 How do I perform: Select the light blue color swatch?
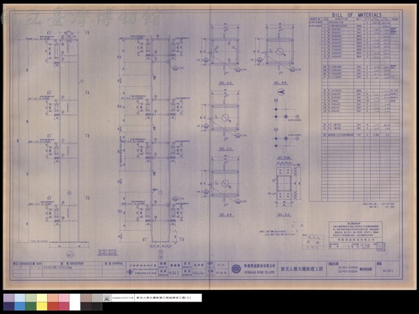[20, 298]
